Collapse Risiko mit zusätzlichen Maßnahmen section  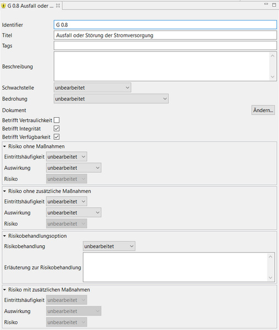4,290
